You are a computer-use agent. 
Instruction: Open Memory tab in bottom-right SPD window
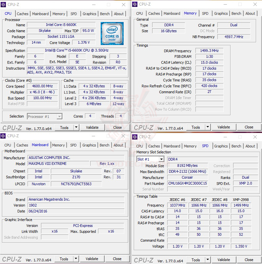click(x=190, y=146)
